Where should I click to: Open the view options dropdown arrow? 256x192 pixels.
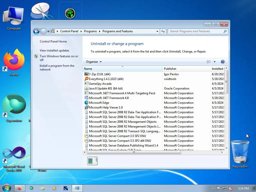tap(214, 62)
